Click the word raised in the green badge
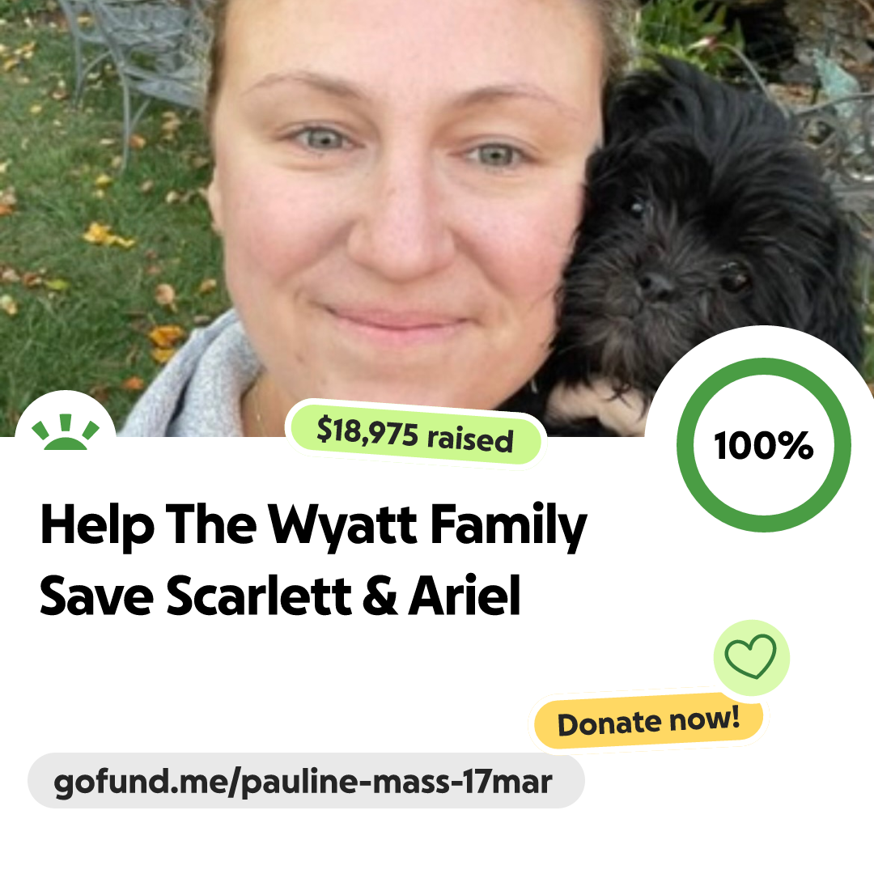Viewport: 874px width, 874px height. pos(470,439)
